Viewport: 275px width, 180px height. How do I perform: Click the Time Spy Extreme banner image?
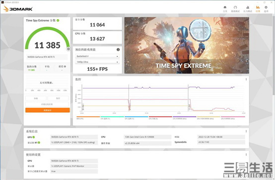pos(187,45)
